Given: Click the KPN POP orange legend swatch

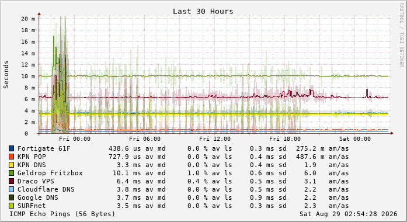Looking at the screenshot, I should 12,157.
